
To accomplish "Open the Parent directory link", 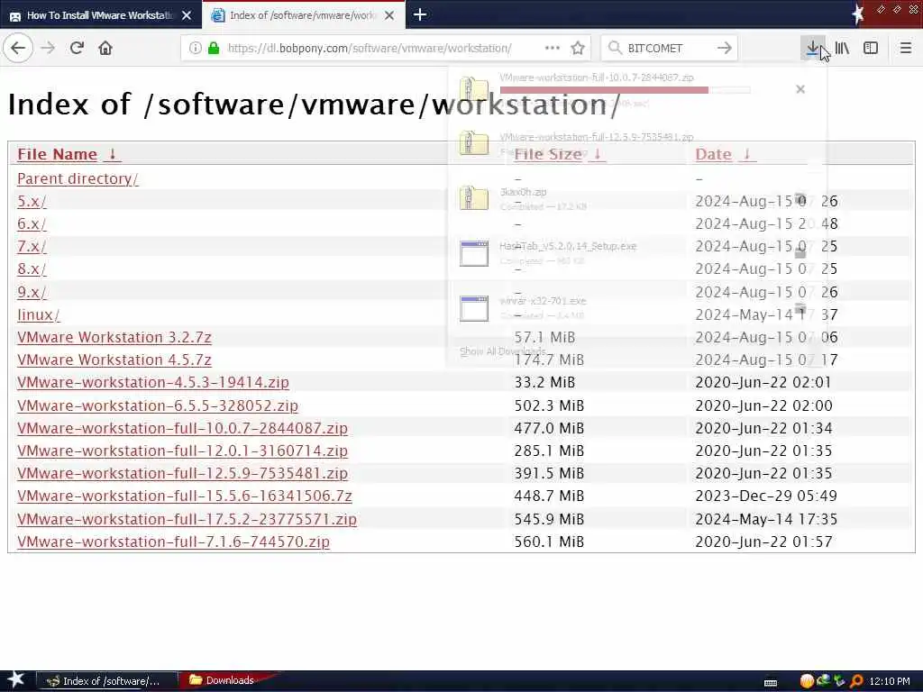I will [78, 178].
